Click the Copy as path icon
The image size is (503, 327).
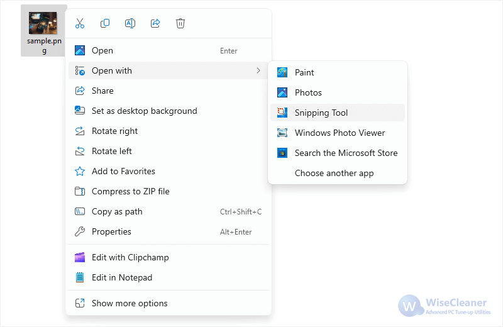coord(80,211)
